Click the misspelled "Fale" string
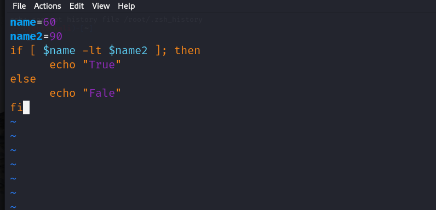 (x=102, y=93)
